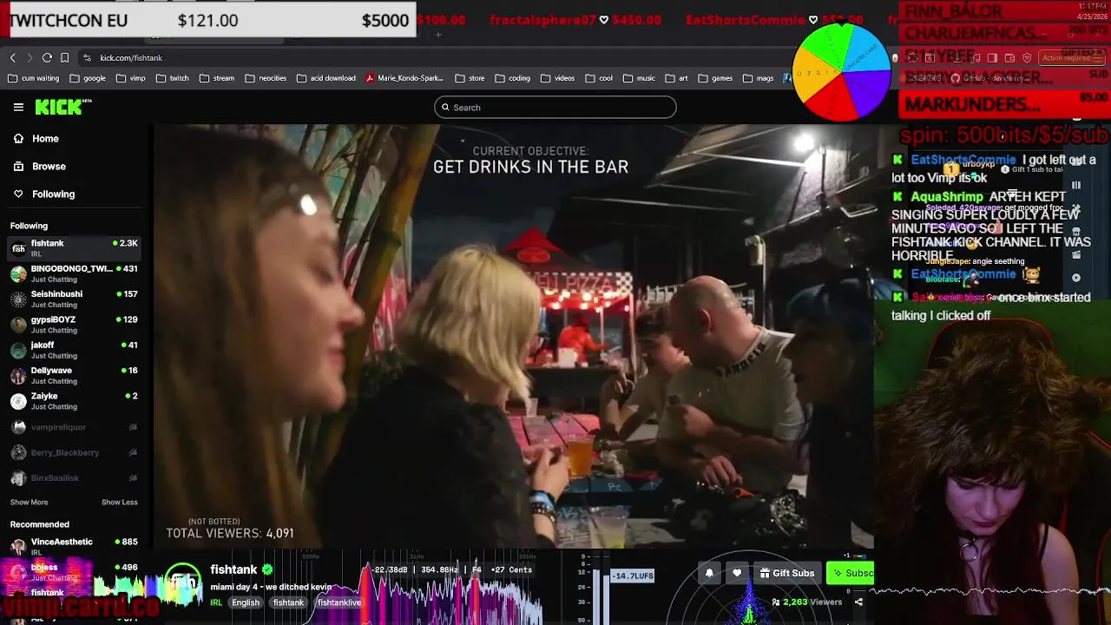Select Seishinbushi channel in Following list
Image resolution: width=1111 pixels, height=625 pixels.
[x=74, y=299]
